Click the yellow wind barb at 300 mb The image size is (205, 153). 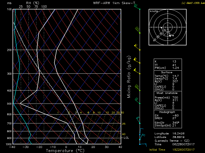tap(137, 71)
